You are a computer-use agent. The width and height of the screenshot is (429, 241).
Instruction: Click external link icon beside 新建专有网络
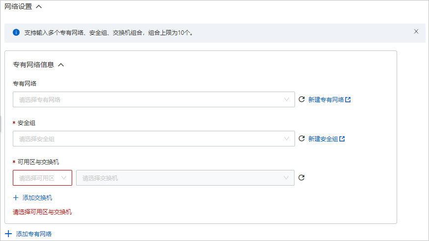(x=348, y=99)
